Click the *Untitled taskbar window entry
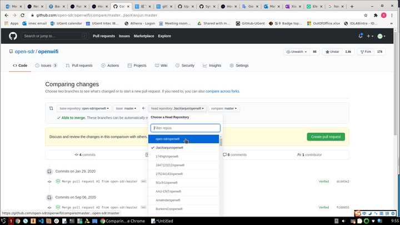 162,221
